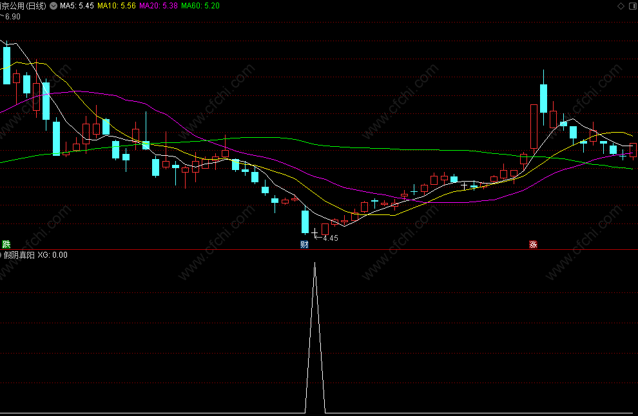Click the 4.45 low price label
638x416 pixels.
click(331, 238)
